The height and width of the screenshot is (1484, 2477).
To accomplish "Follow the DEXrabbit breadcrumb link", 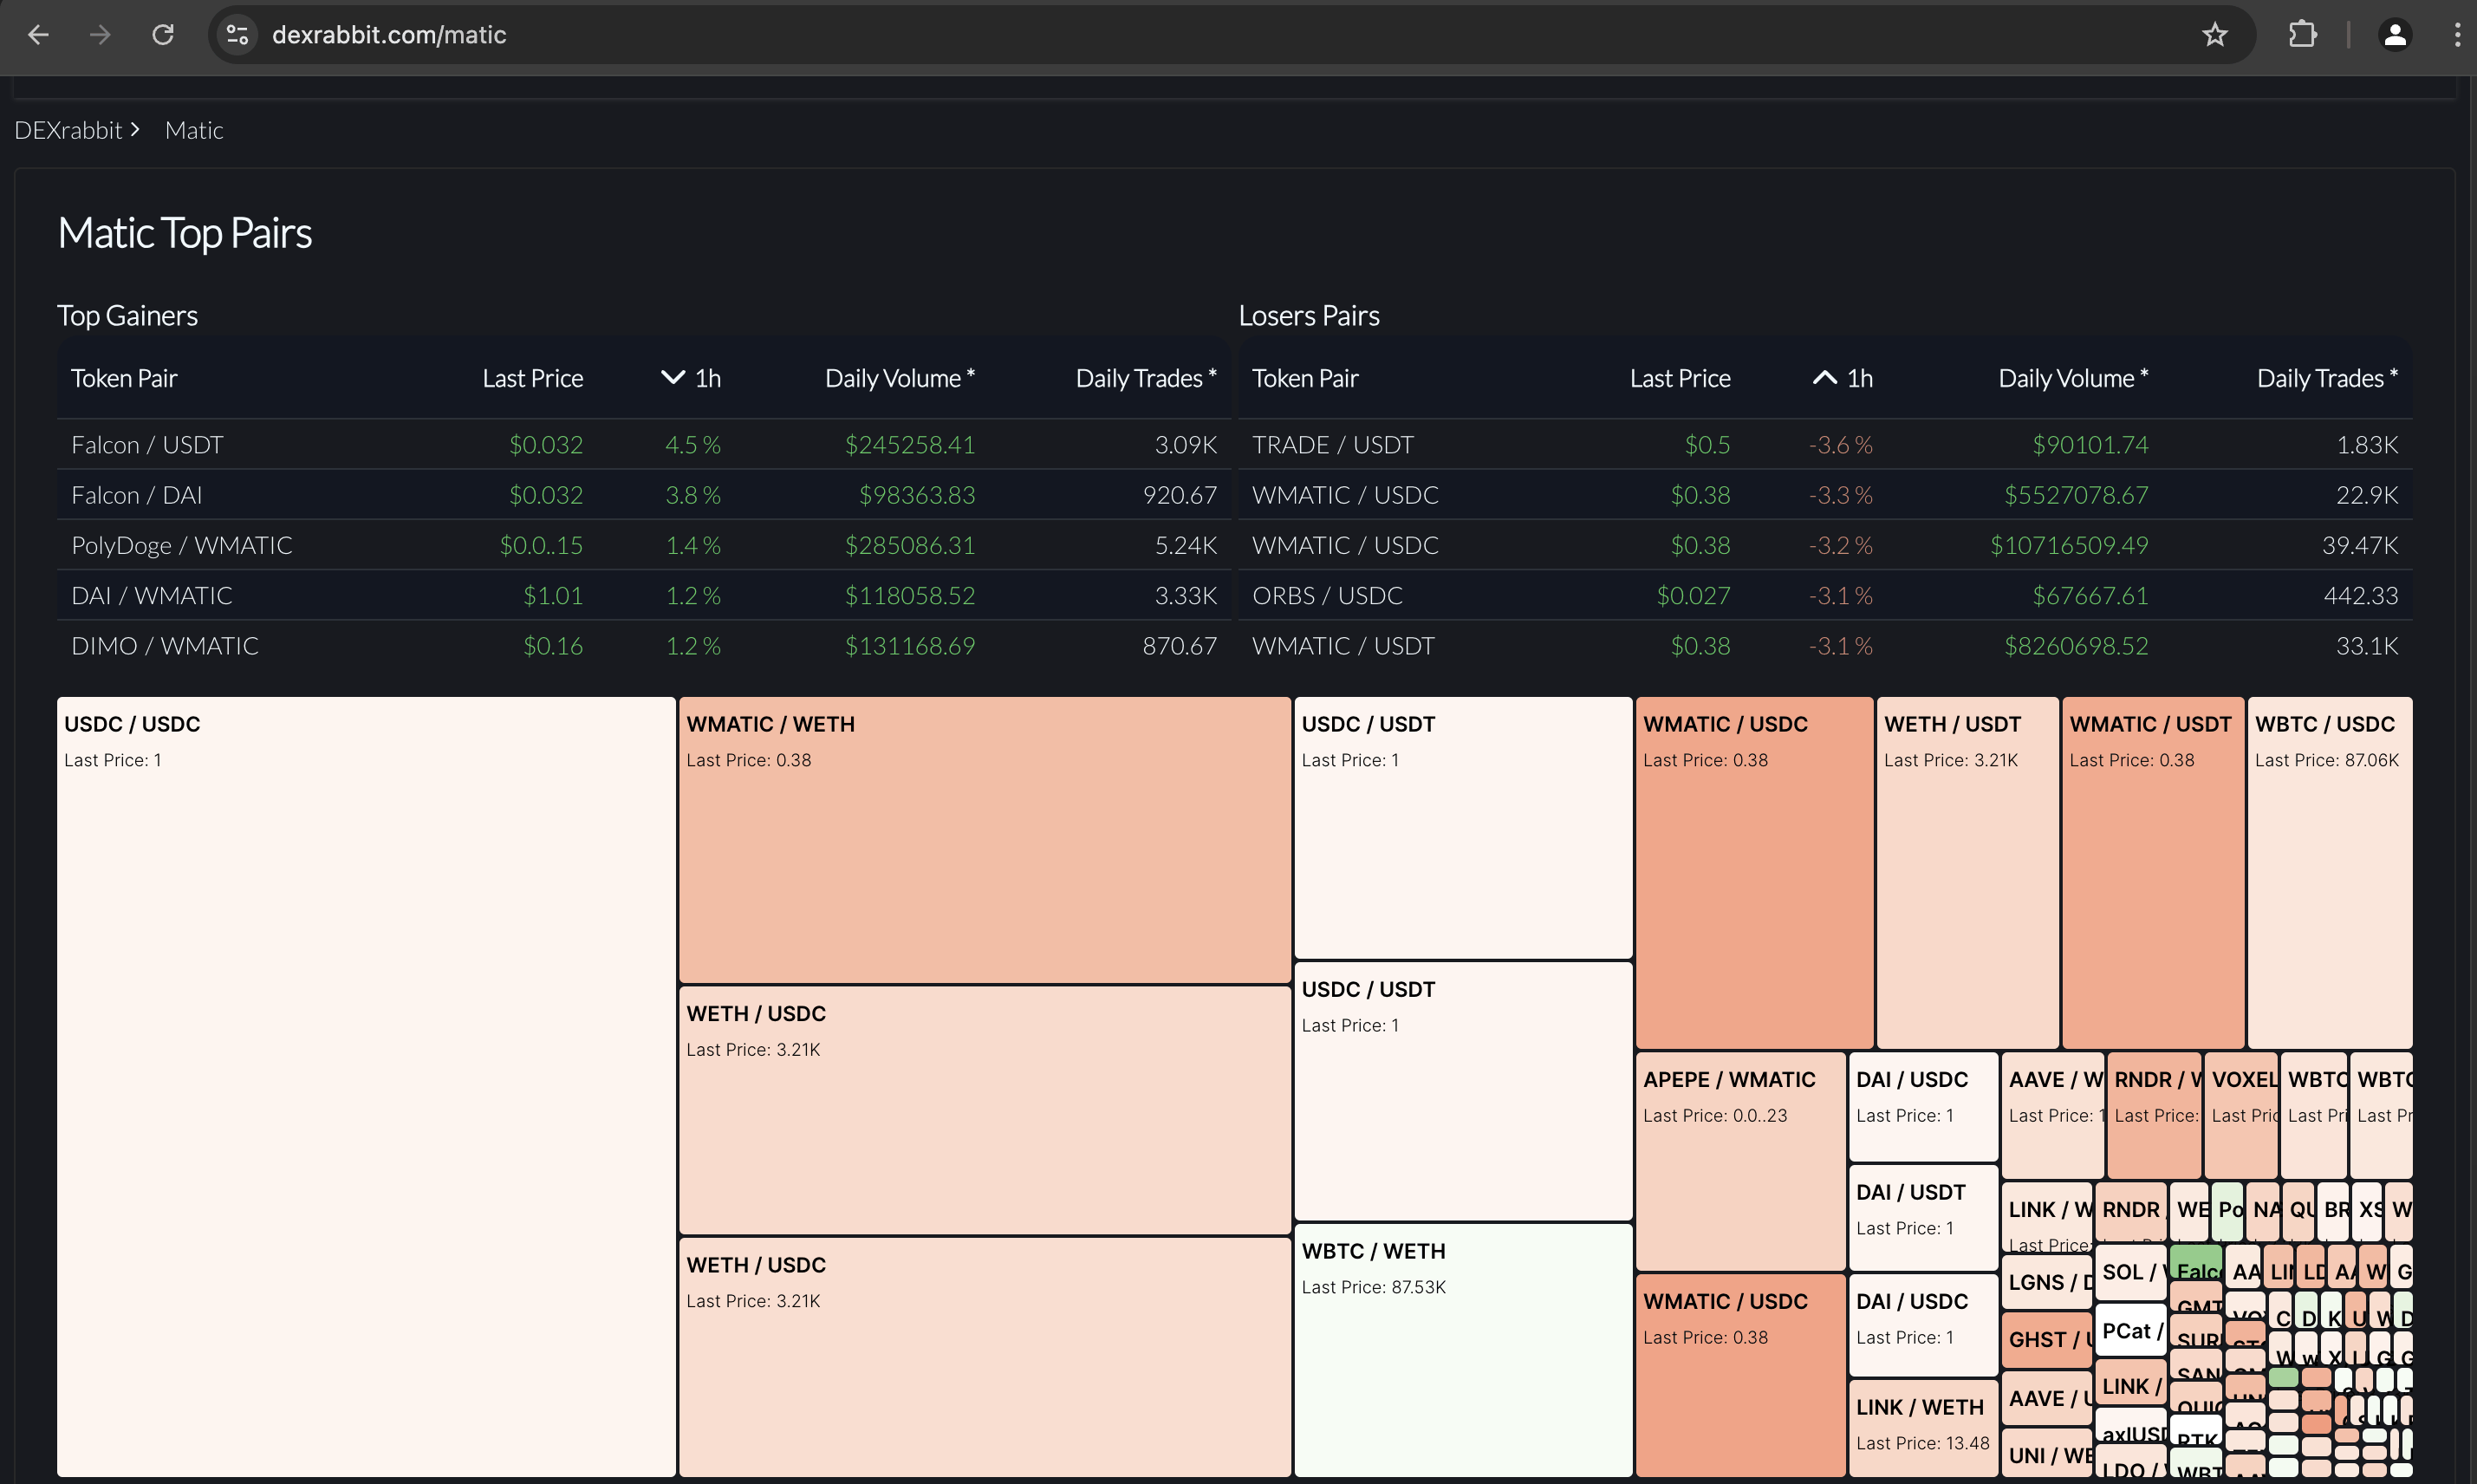I will [x=68, y=130].
